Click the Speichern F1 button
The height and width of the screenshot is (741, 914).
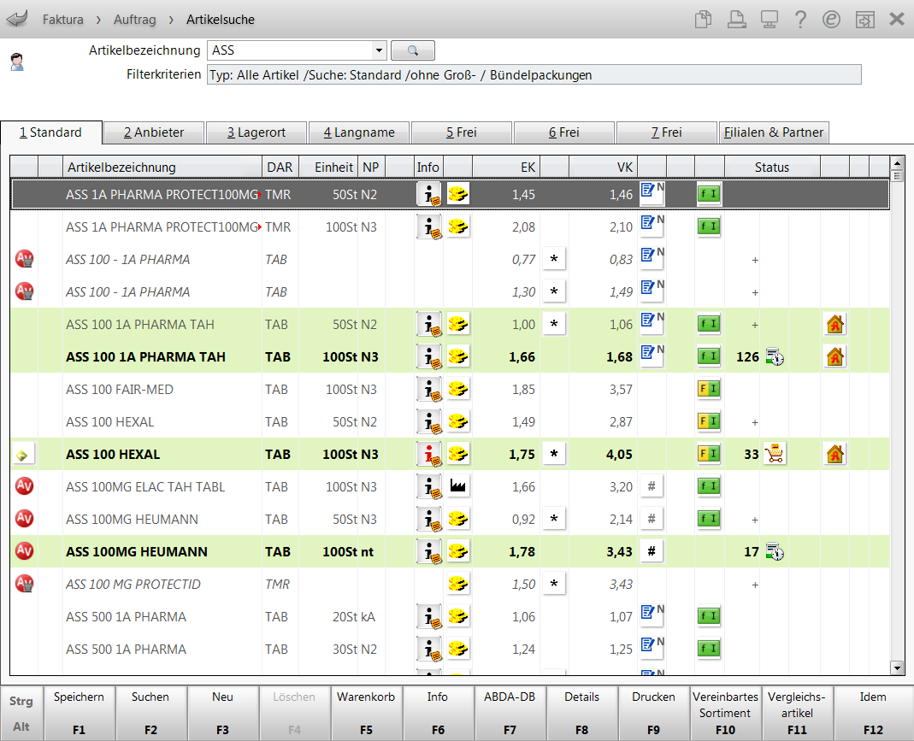coord(79,713)
